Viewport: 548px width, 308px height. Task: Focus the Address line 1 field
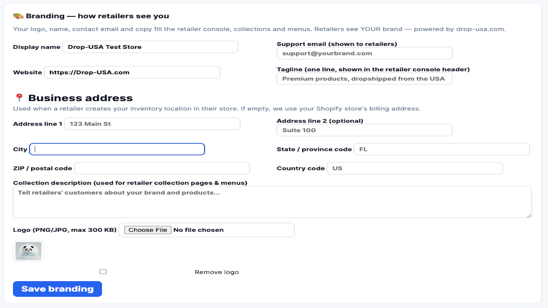tap(152, 124)
